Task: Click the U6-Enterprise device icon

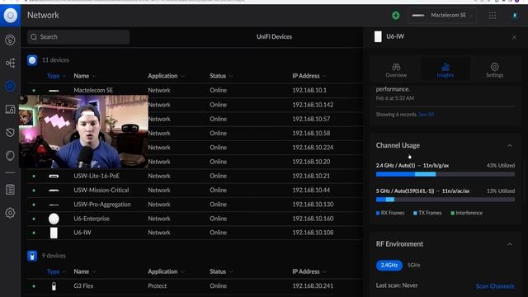Action: click(54, 219)
